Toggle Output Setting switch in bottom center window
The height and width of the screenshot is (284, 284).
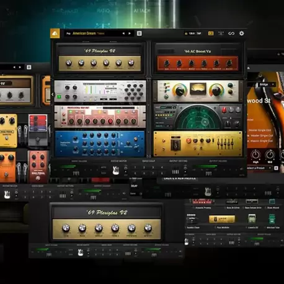click(x=136, y=252)
